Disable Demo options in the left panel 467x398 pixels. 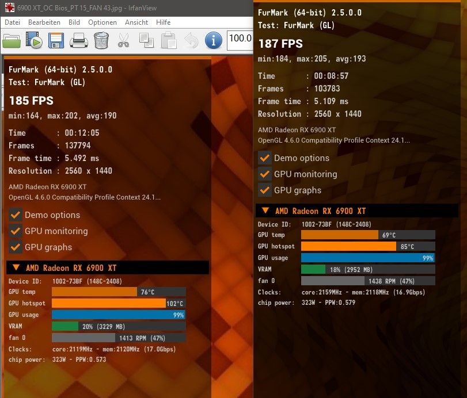16,216
